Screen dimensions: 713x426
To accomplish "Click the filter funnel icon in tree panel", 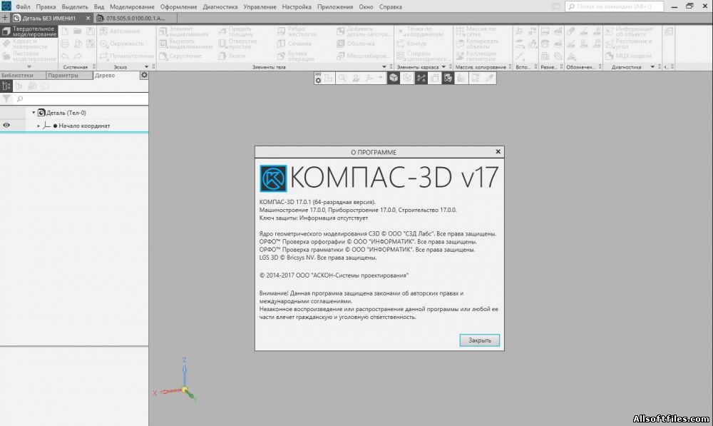I will point(6,98).
